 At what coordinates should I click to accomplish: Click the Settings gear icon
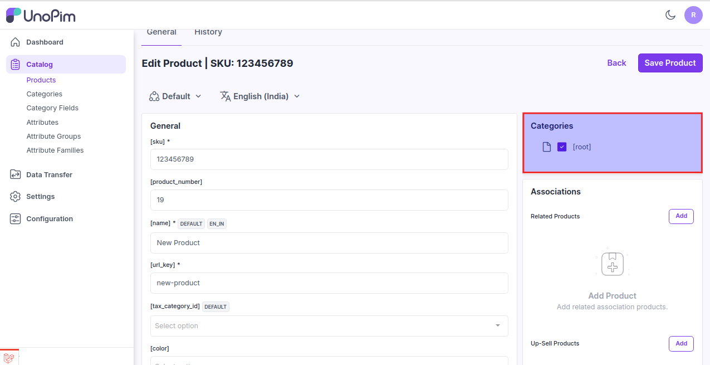[x=16, y=197]
